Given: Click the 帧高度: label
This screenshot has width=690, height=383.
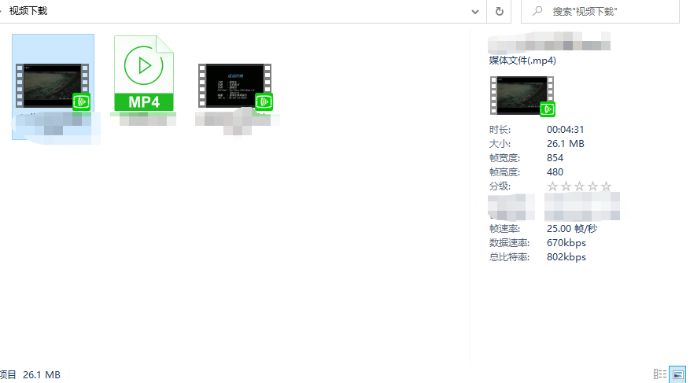Looking at the screenshot, I should click(x=504, y=172).
